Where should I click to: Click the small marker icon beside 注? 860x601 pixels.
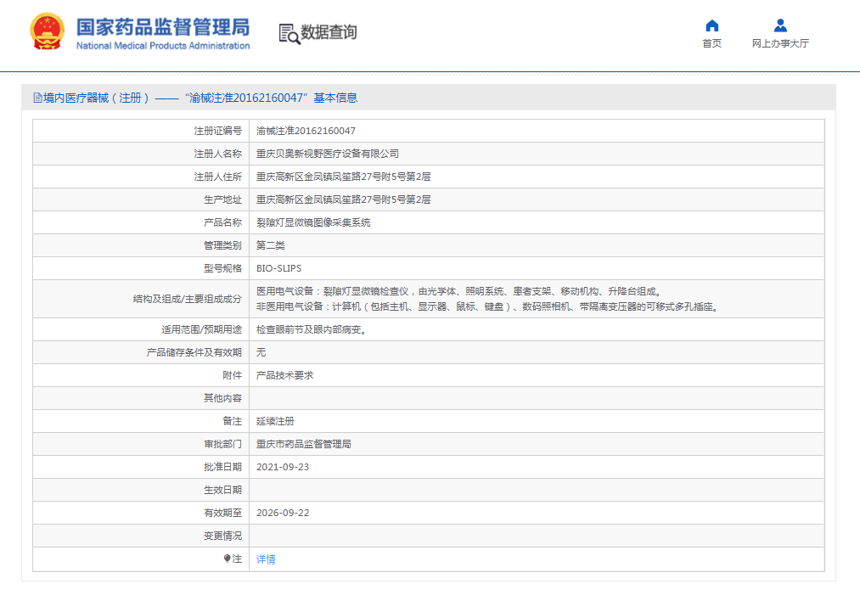227,559
